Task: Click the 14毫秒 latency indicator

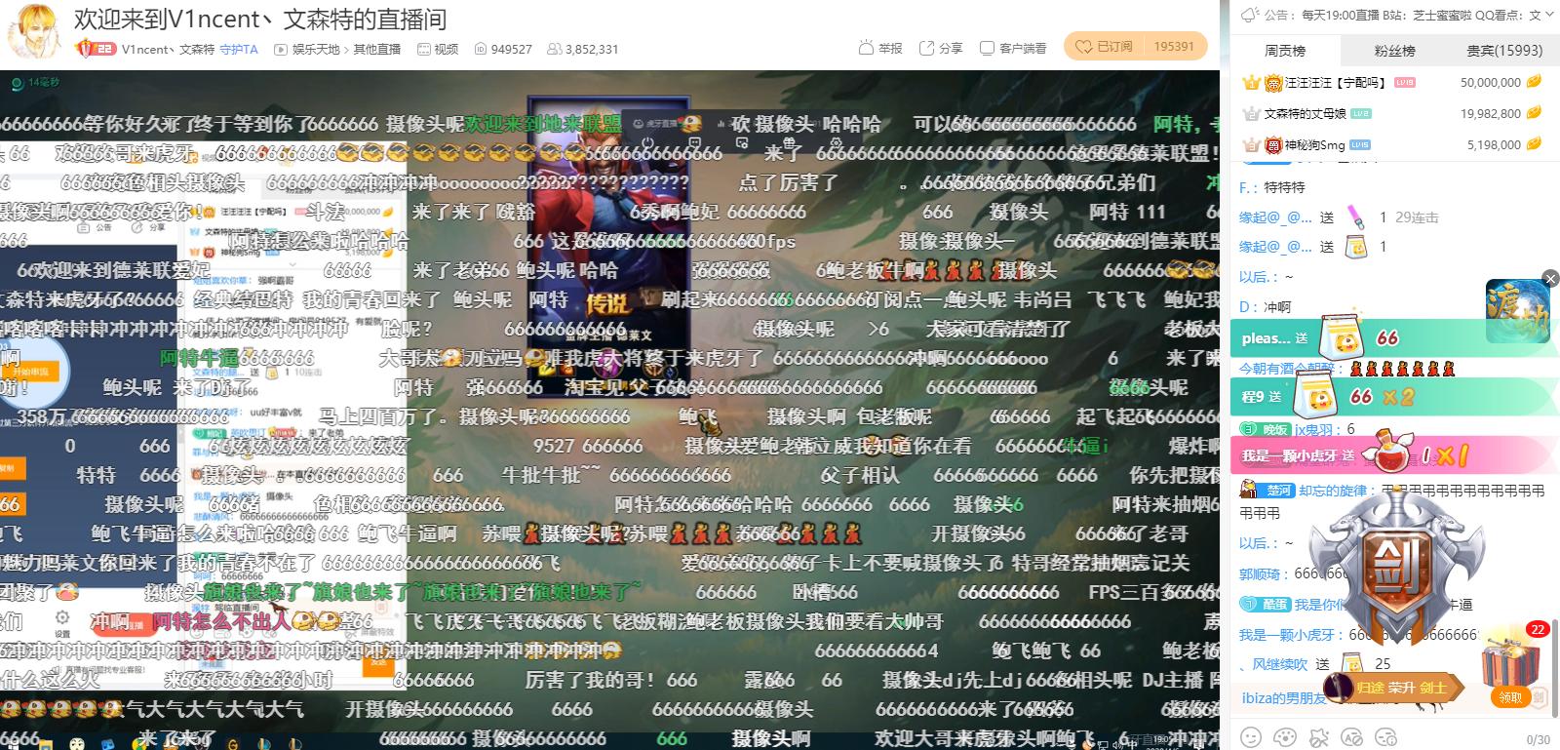Action: click(36, 82)
